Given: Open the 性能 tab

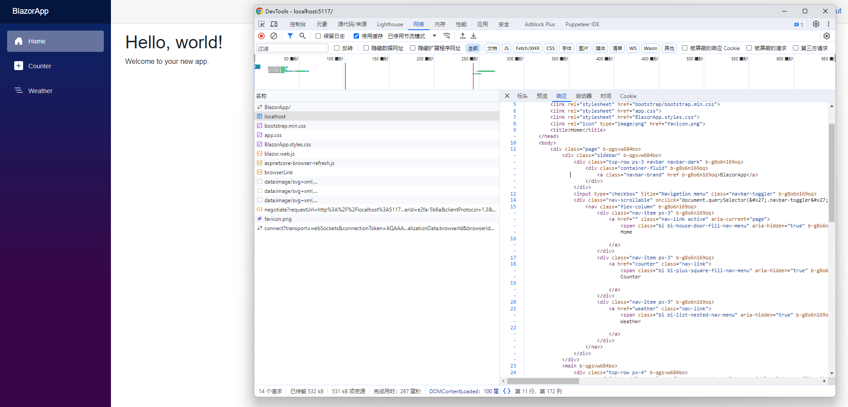Looking at the screenshot, I should [x=461, y=24].
